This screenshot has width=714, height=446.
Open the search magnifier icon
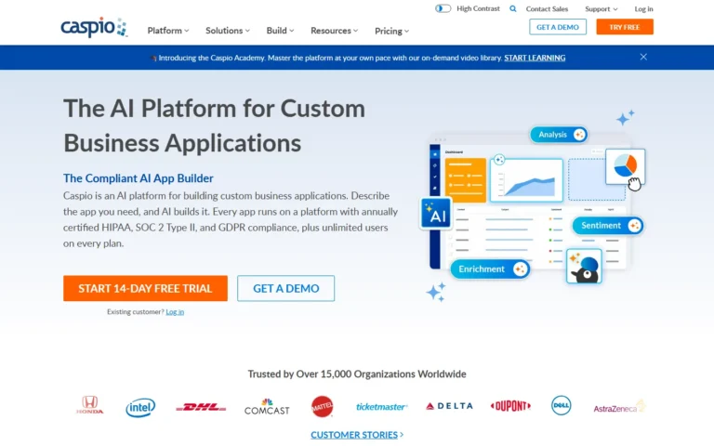[x=513, y=8]
